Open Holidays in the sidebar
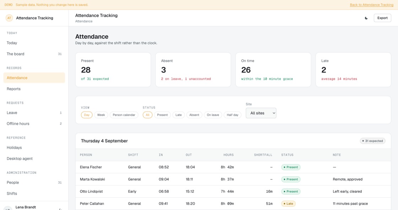 [x=34, y=147]
